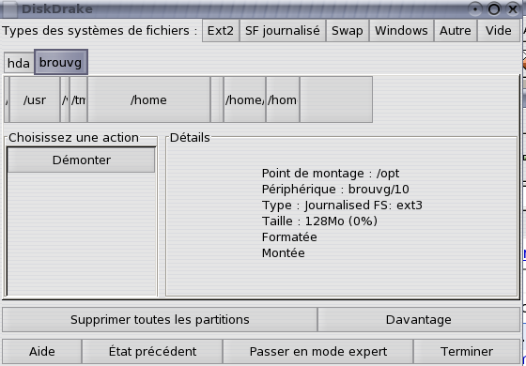Click the 'Taille : 128Mo (0%)' text

pyautogui.click(x=319, y=221)
